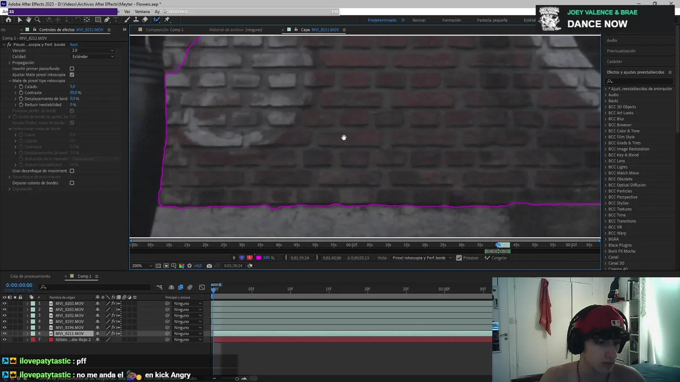Toggle transparency grid icon in viewer footer

[158, 266]
